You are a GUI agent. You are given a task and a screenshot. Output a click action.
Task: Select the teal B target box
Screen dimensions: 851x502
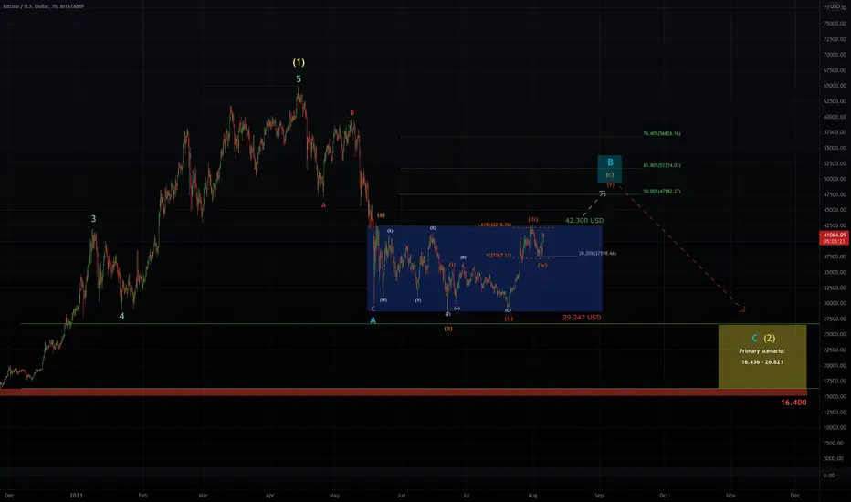609,168
